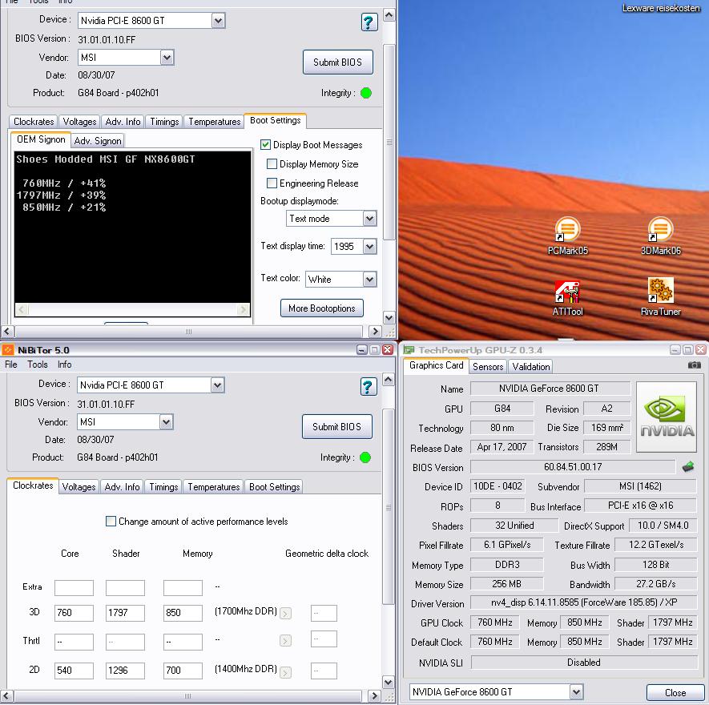709x705 pixels.
Task: Switch to GPU-Z Sensors tab
Action: [x=488, y=366]
